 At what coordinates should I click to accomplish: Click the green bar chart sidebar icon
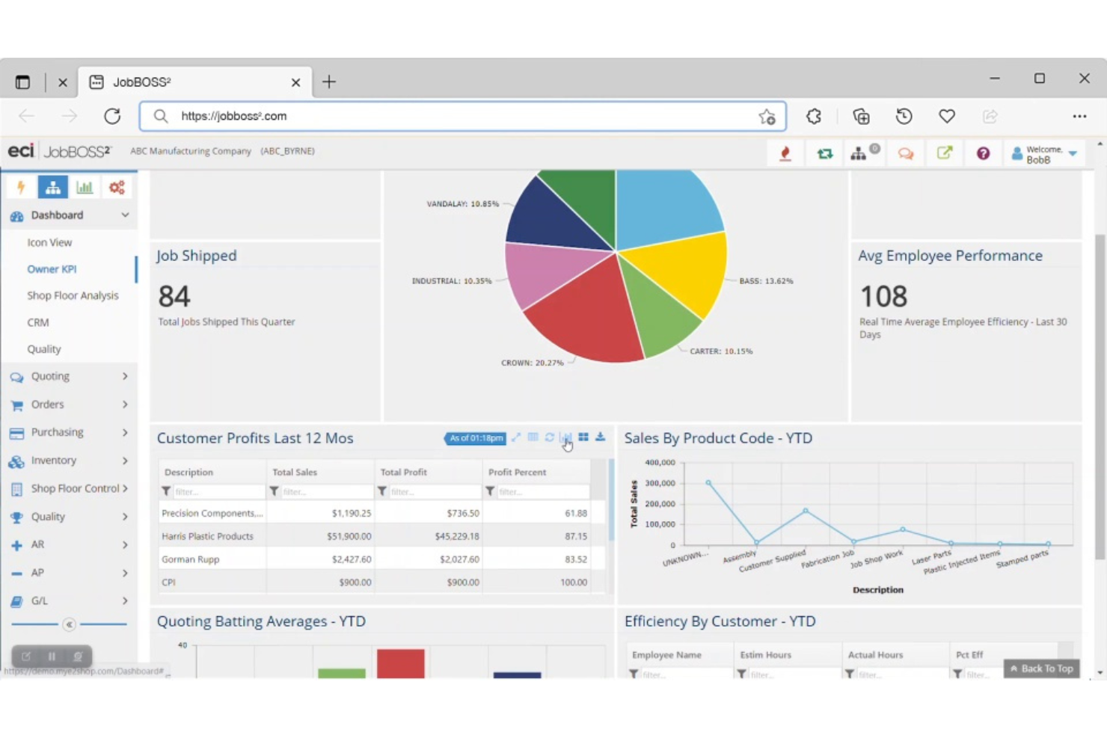coord(85,187)
